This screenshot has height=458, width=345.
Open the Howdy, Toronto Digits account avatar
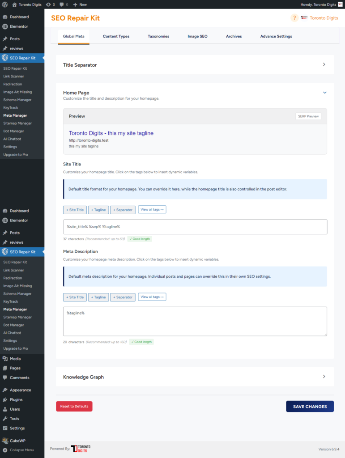pyautogui.click(x=341, y=4)
